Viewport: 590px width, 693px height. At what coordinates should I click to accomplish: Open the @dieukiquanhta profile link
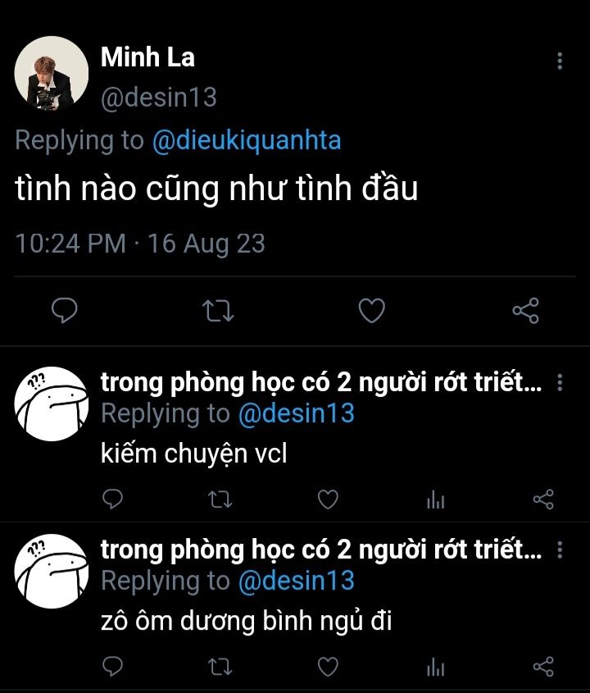tap(247, 140)
